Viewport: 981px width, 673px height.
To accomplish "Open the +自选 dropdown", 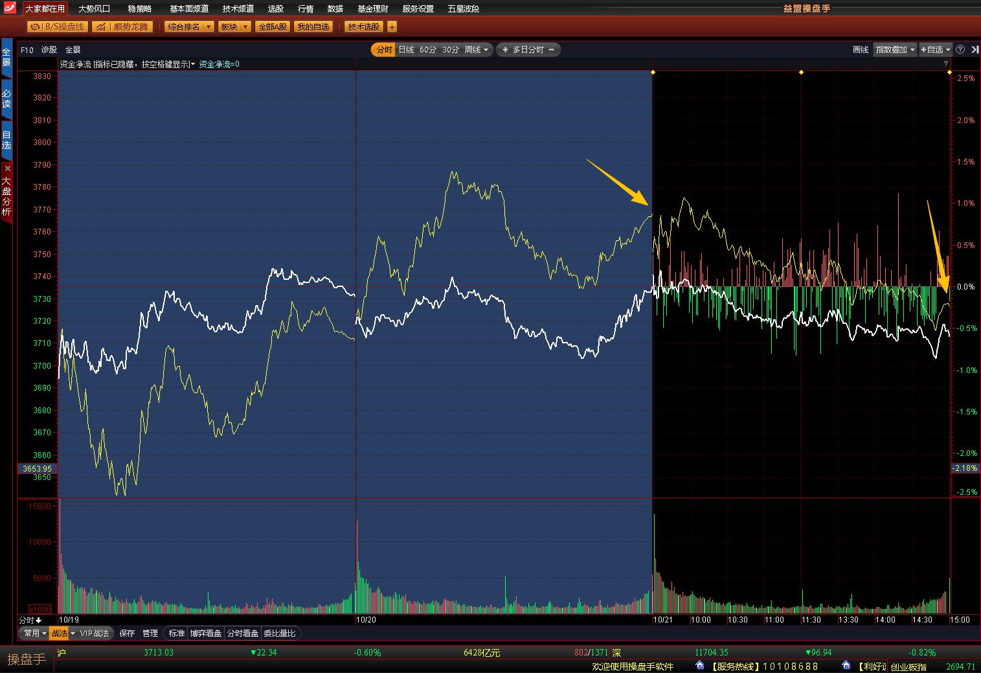I will click(936, 50).
